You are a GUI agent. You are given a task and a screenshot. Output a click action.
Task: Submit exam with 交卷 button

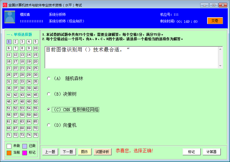(x=215, y=21)
